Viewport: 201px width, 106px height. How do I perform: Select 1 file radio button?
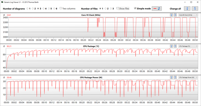[x=100, y=9]
